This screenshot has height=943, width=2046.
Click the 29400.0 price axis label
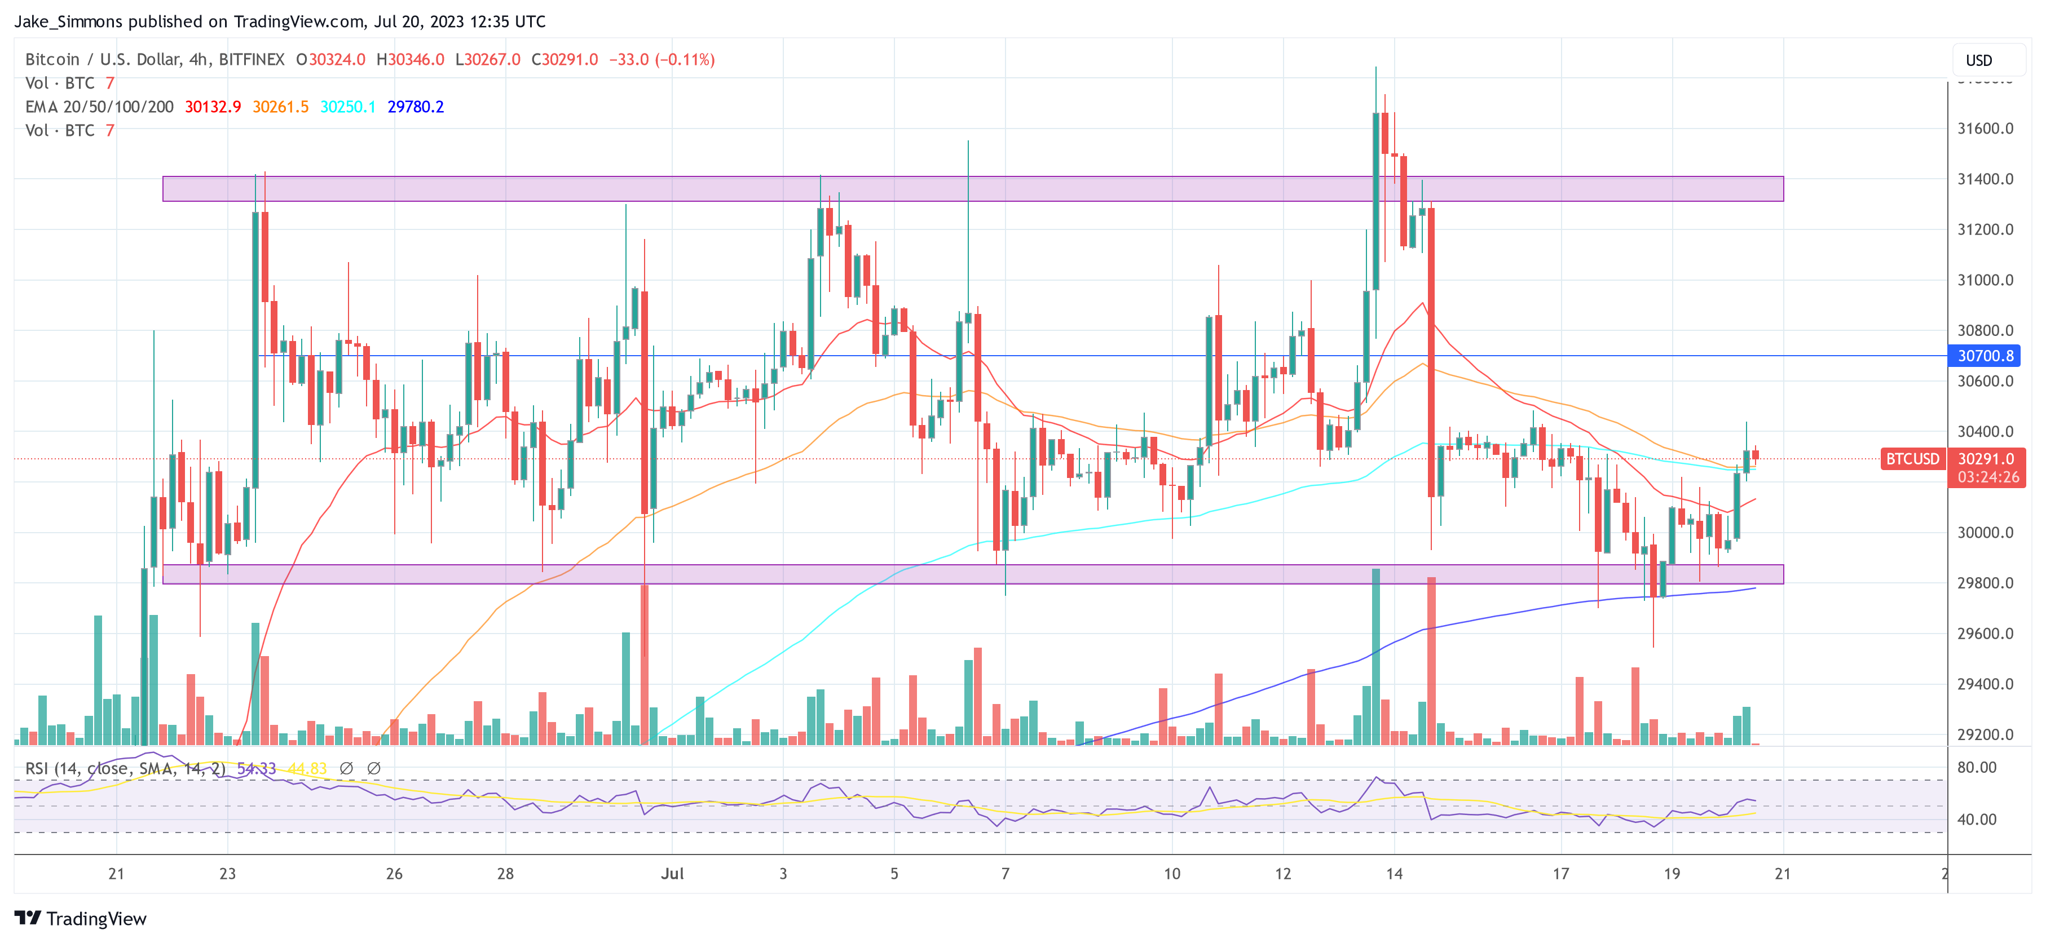[1985, 684]
